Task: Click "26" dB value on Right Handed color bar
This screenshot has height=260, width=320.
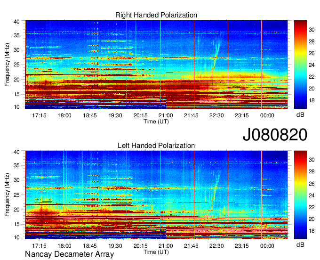Action: 312,53
